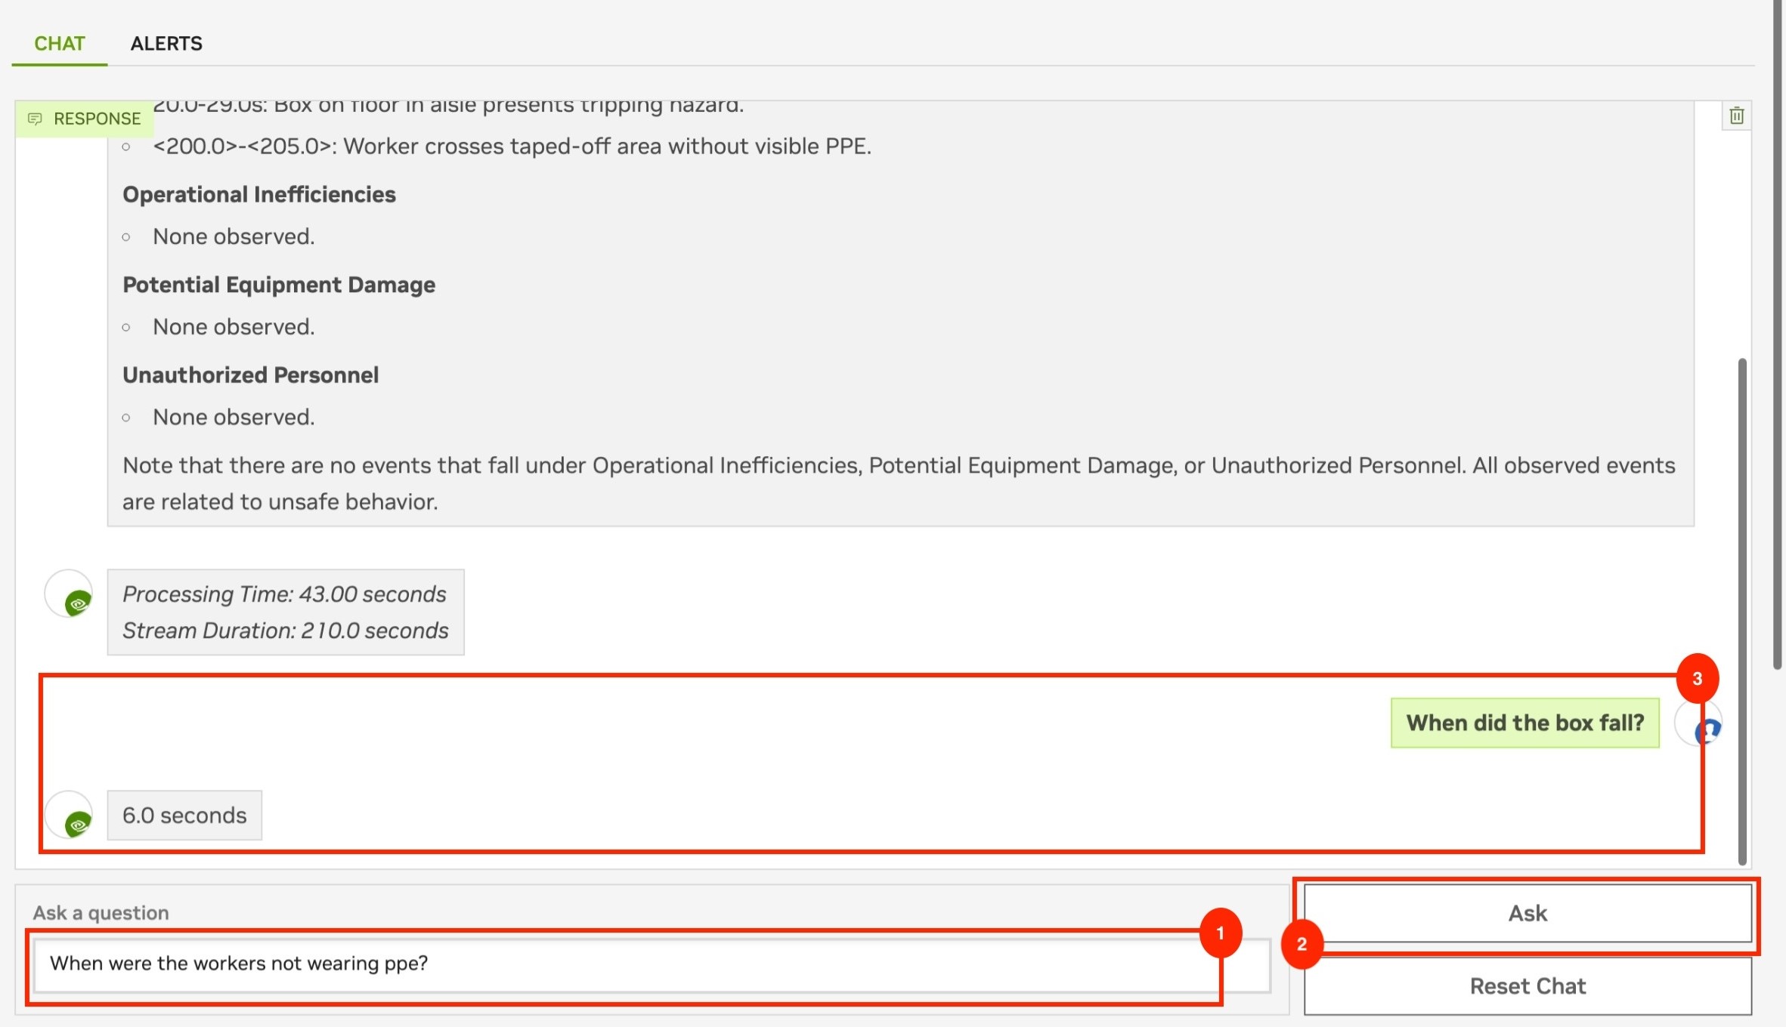The width and height of the screenshot is (1786, 1027).
Task: Click the Potential Equipment Damage heading
Action: coord(279,285)
